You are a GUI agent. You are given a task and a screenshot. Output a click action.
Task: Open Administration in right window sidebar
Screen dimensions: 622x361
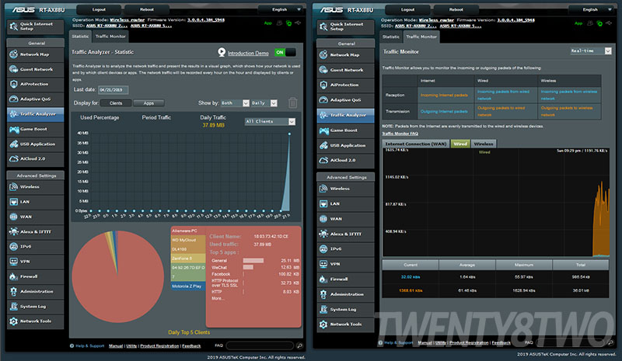tap(345, 294)
